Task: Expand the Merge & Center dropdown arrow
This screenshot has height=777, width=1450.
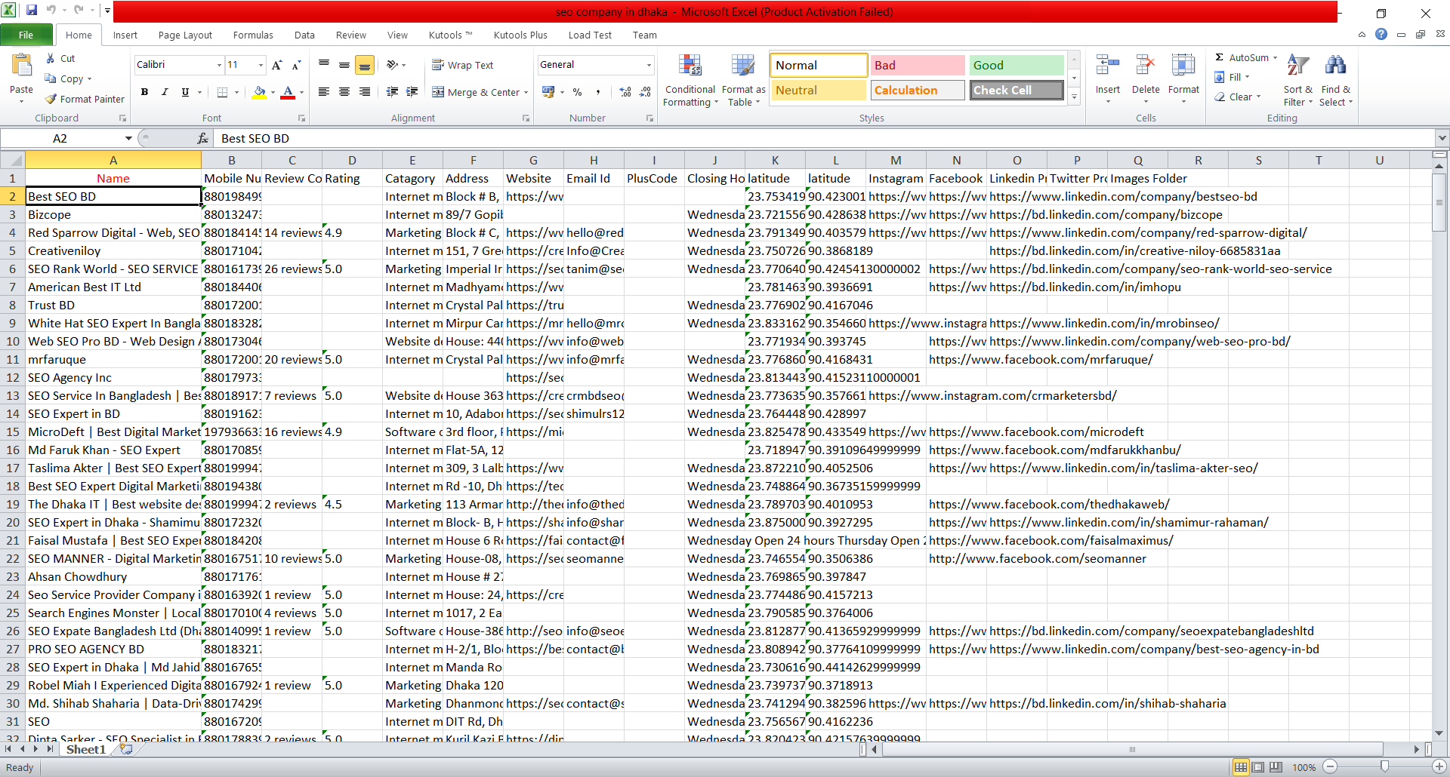Action: click(526, 92)
